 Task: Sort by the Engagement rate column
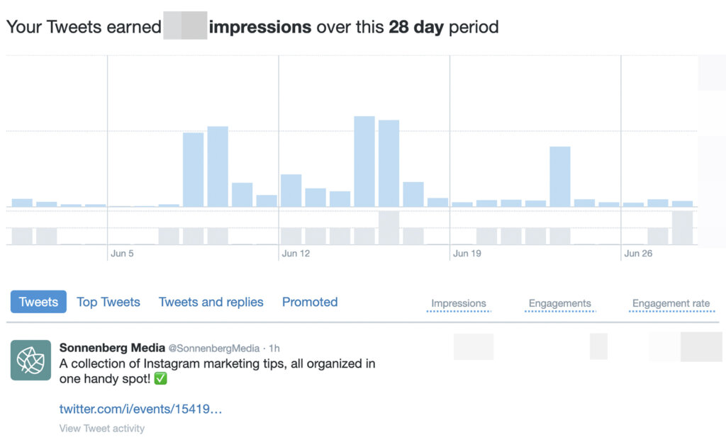click(670, 302)
